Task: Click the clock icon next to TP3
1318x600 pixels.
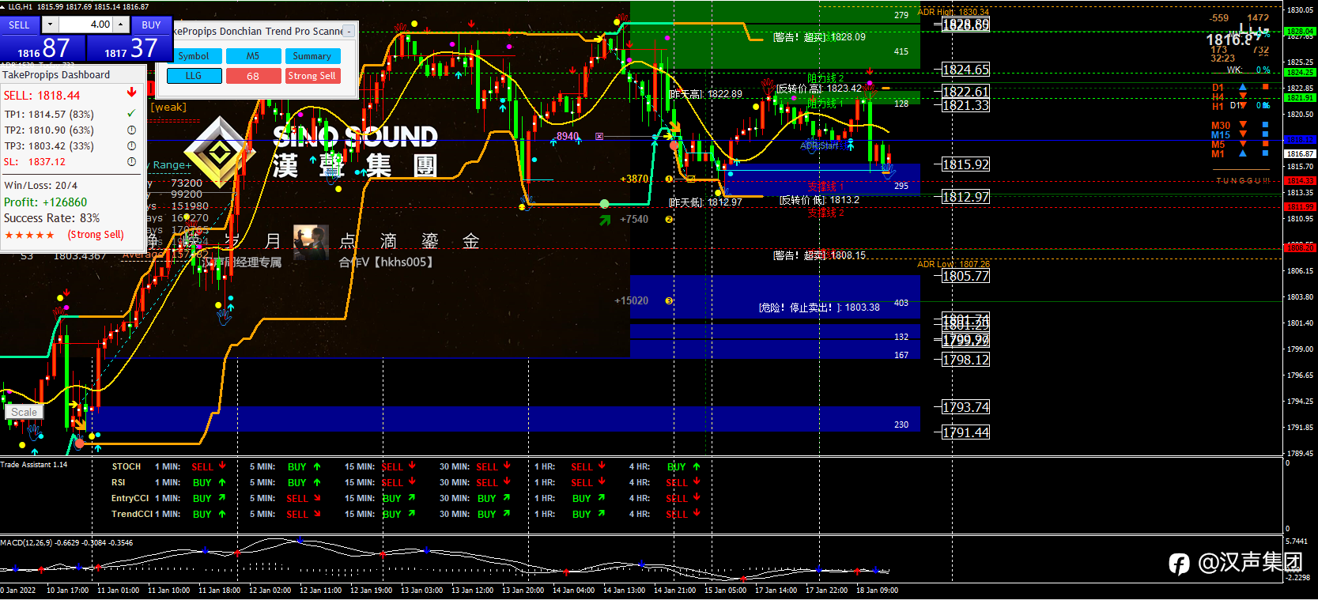Action: tap(131, 145)
